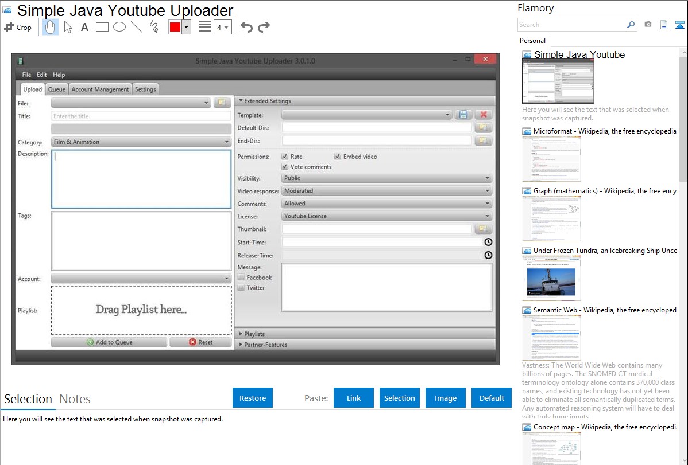Click the Paste Selection button
This screenshot has width=688, height=465.
pos(399,398)
